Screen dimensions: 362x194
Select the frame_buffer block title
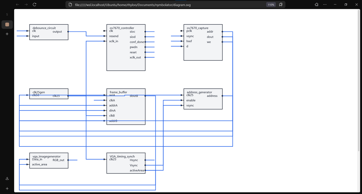click(118, 92)
